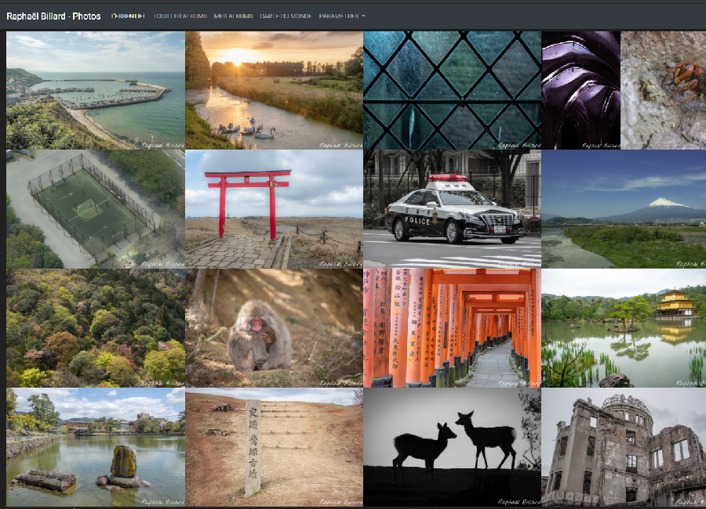
Task: Open the Golden Pavilion pond photo
Action: 624,328
